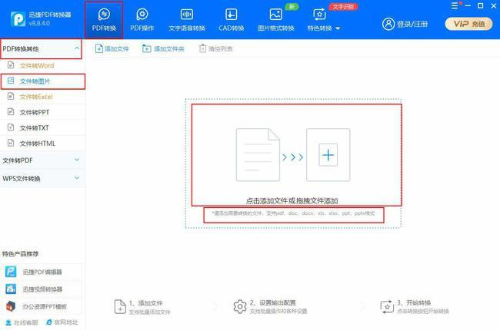
Task: Select 文件转图片 in the sidebar
Action: pyautogui.click(x=43, y=81)
